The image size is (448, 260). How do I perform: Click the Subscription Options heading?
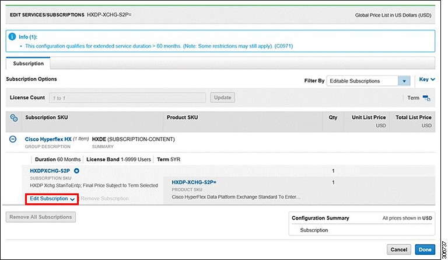click(x=32, y=79)
